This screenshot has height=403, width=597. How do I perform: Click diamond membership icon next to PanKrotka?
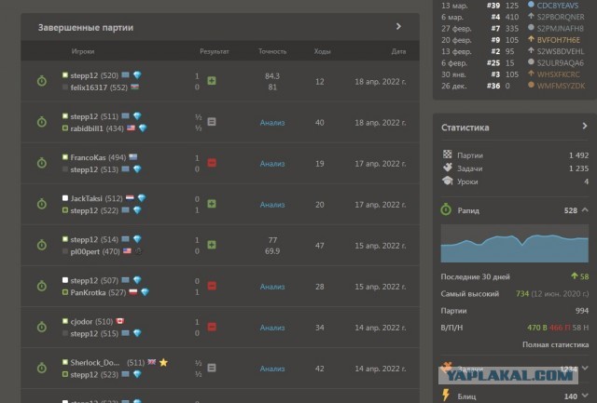145,292
